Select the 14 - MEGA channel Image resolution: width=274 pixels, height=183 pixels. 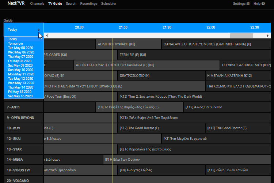point(24,160)
